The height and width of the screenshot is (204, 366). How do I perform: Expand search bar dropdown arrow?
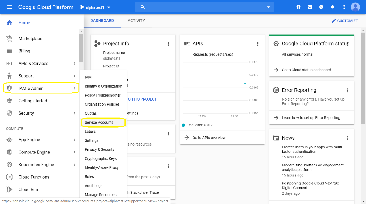269,7
